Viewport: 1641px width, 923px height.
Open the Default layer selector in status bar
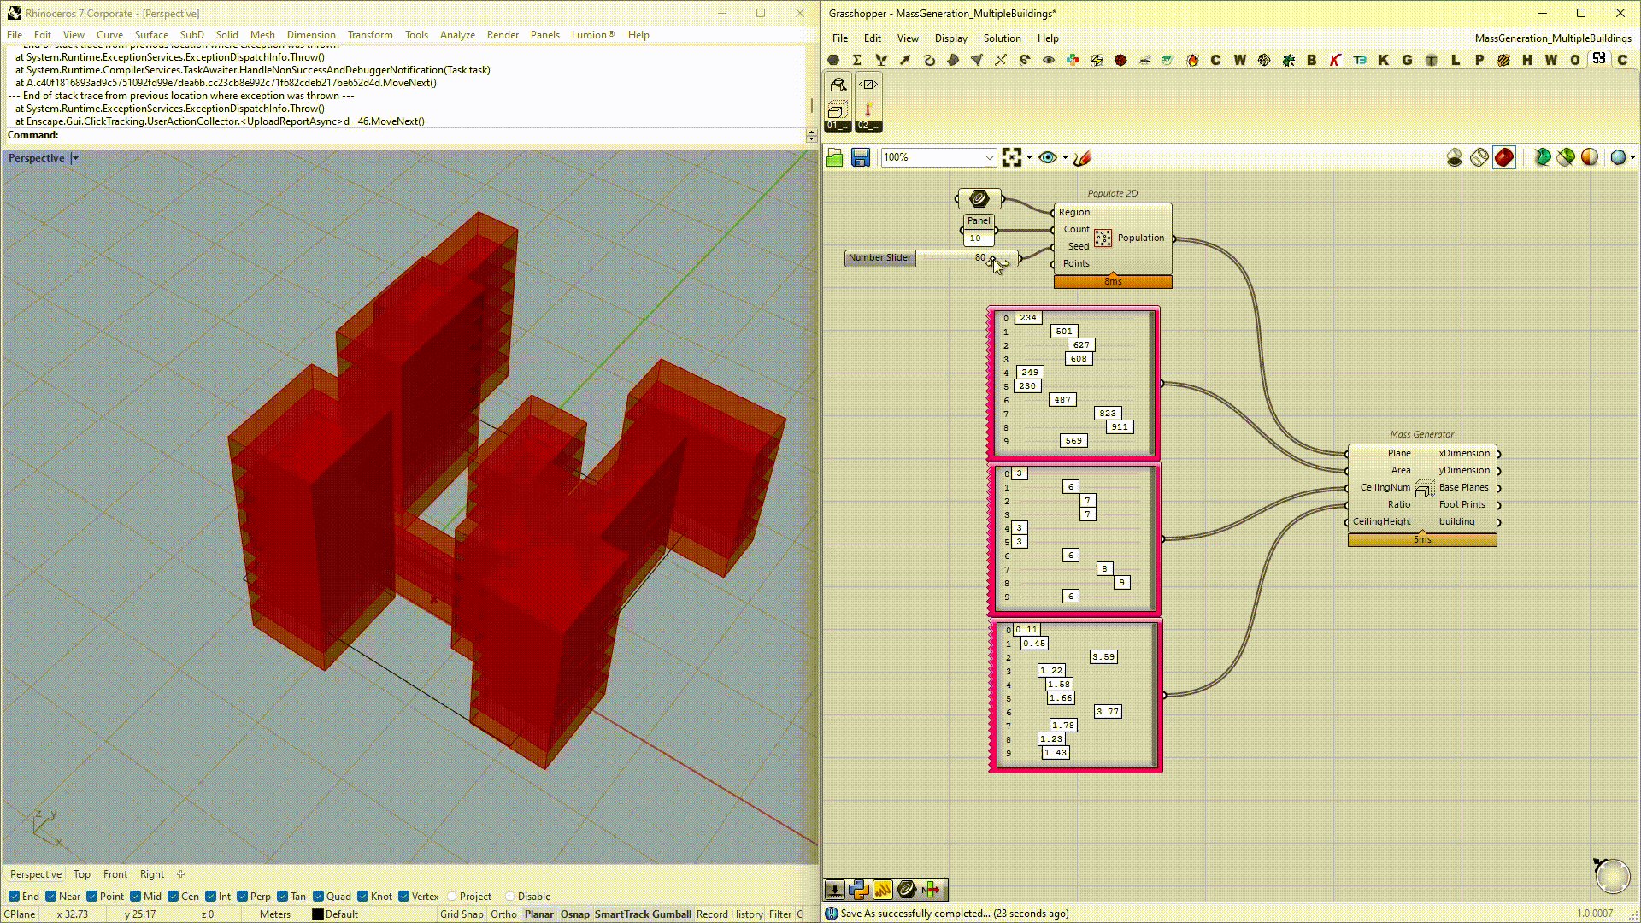pyautogui.click(x=342, y=914)
